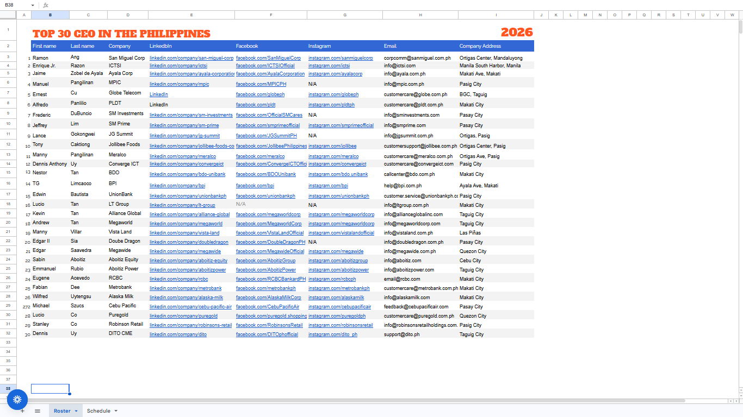Visit instagram.com/cebupacificair link
The image size is (743, 417).
[x=340, y=307]
